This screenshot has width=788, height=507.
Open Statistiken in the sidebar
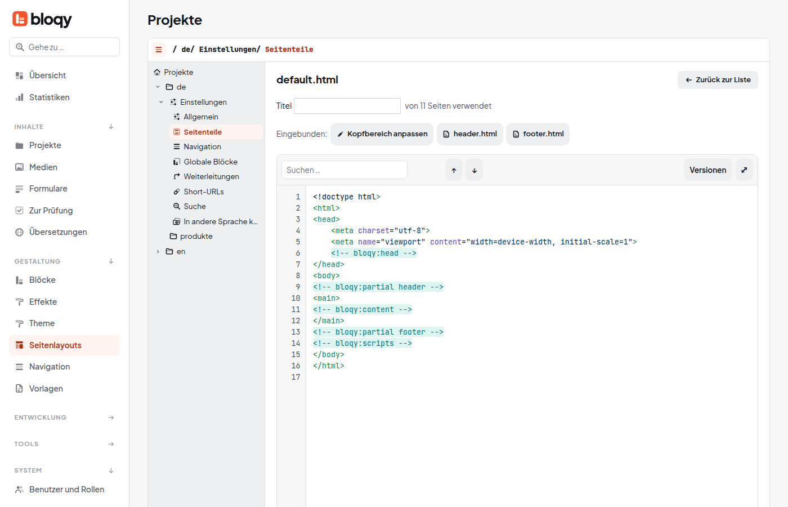click(64, 97)
